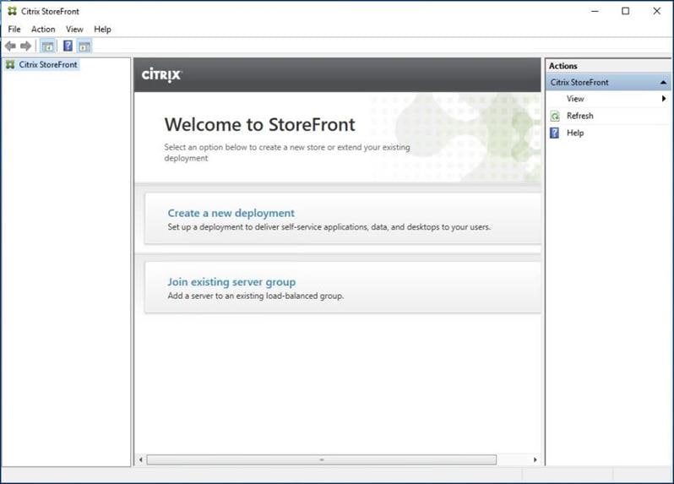Click the Forward arrow in the toolbar
The width and height of the screenshot is (674, 484).
click(x=26, y=46)
